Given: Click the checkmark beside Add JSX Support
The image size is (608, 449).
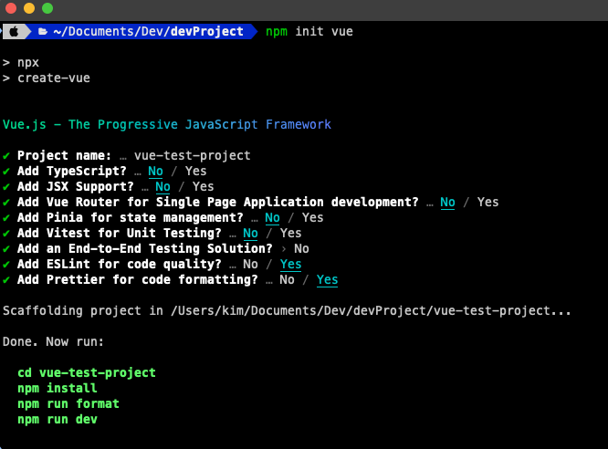Looking at the screenshot, I should click(x=6, y=187).
